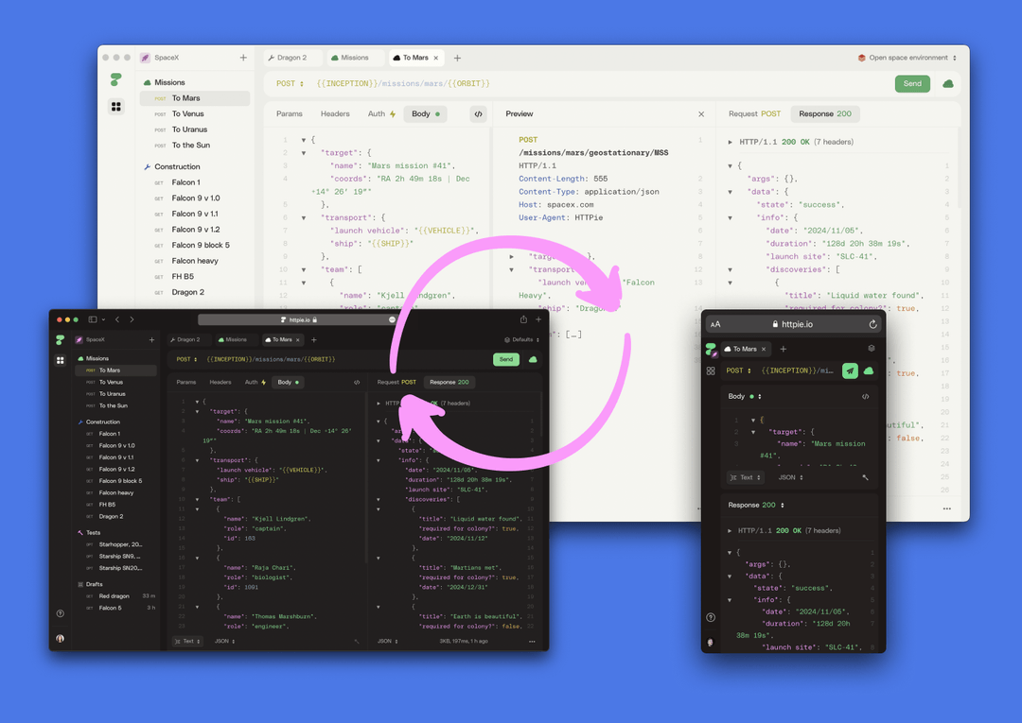
Task: Toggle the green body-enabled dot next to Body
Action: pyautogui.click(x=436, y=113)
